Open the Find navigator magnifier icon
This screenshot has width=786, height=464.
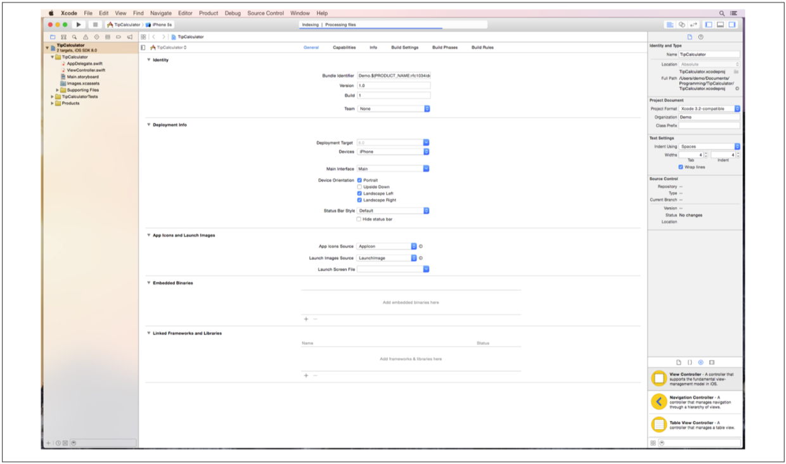(75, 37)
